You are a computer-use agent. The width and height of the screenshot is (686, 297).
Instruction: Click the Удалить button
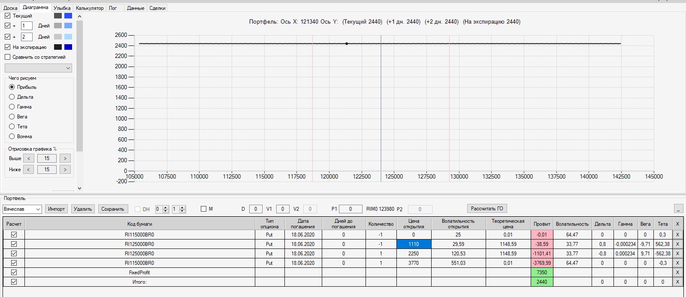[x=83, y=209]
